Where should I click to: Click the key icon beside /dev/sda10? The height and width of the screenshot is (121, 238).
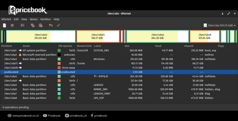click(x=20, y=68)
